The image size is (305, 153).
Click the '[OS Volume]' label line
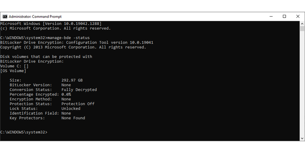(13, 71)
